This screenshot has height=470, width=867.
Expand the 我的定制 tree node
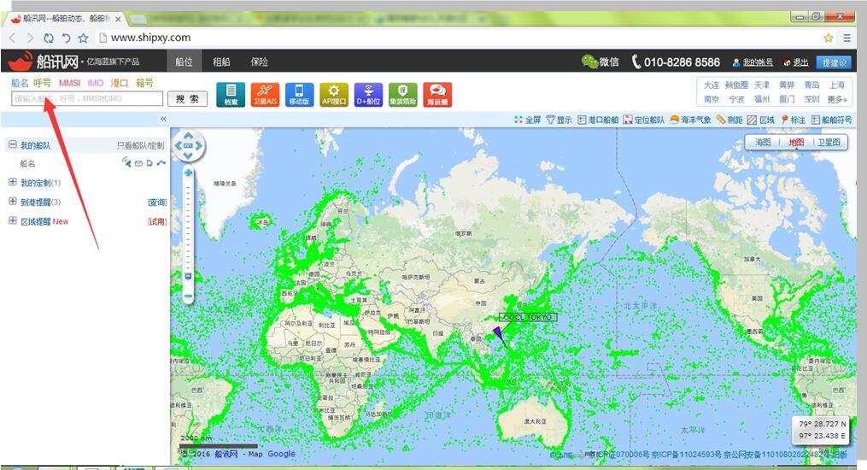[x=13, y=183]
